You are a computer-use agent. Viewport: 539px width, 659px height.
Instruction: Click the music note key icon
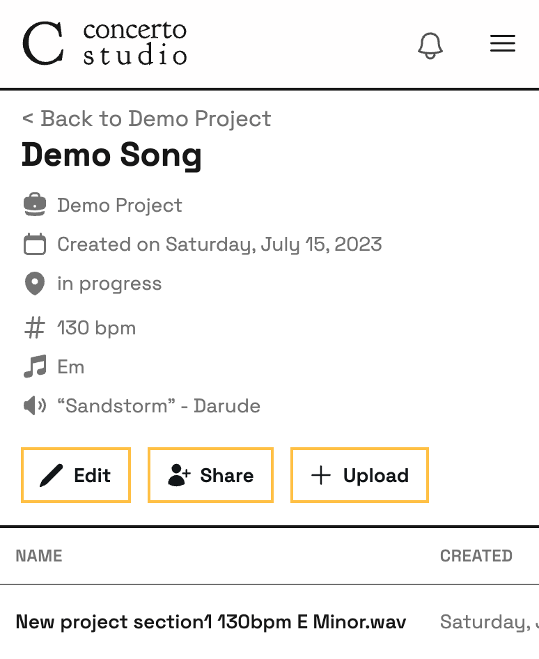coord(34,366)
